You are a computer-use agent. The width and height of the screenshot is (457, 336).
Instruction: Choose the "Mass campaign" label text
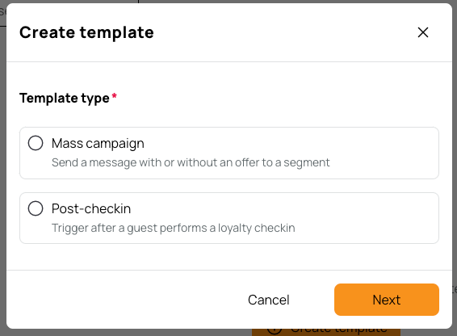[98, 144]
